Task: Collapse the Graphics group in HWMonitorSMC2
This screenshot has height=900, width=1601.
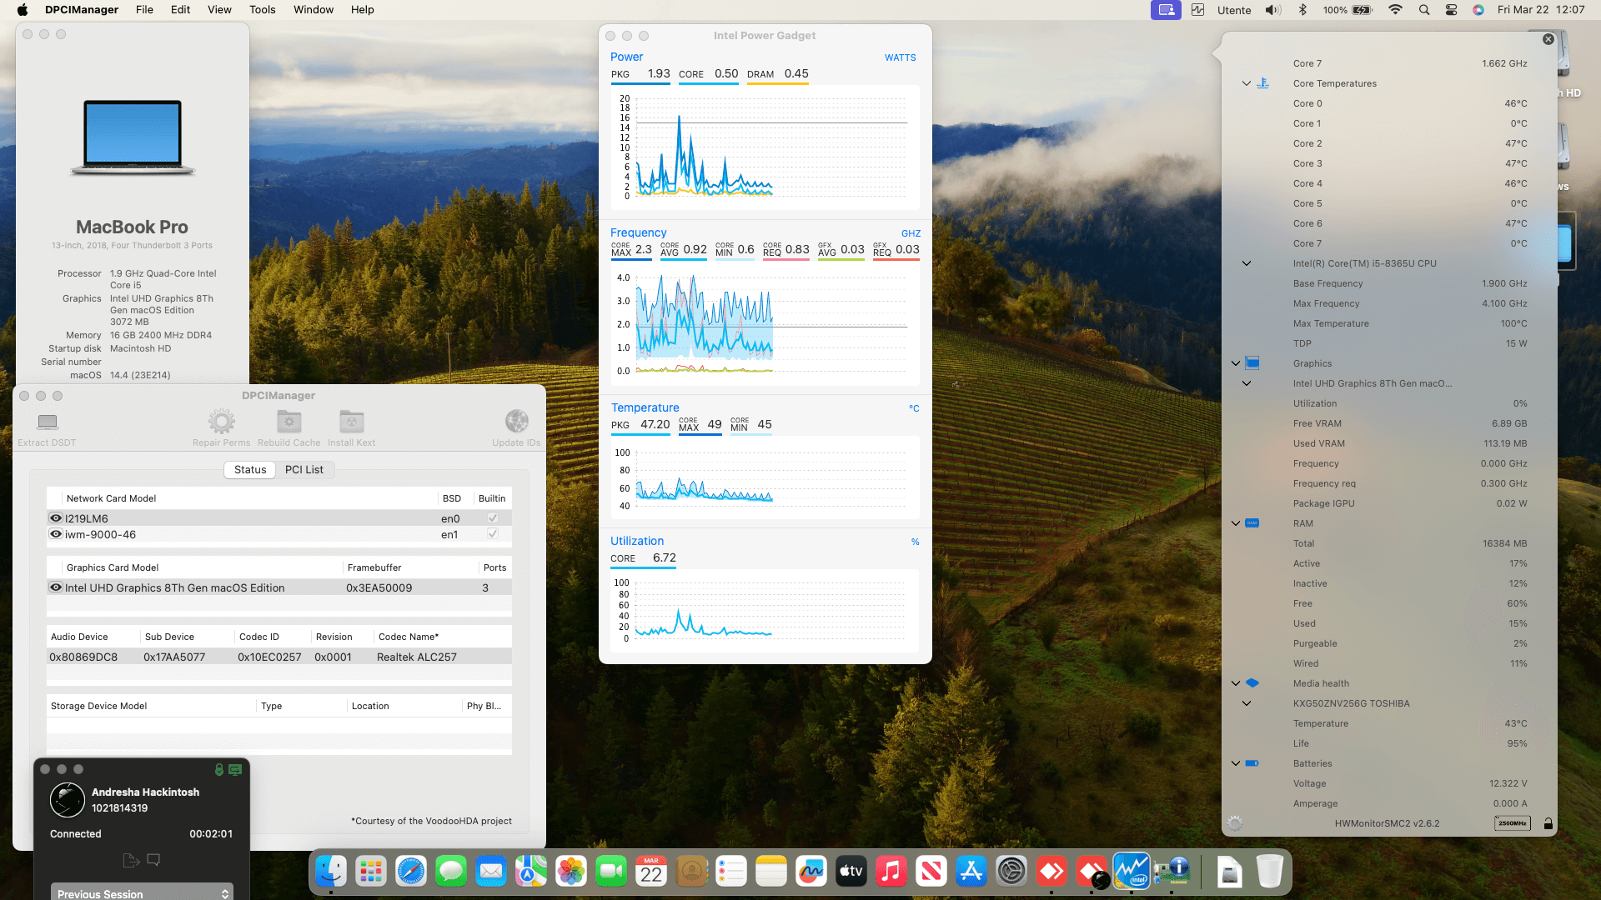Action: (1236, 363)
